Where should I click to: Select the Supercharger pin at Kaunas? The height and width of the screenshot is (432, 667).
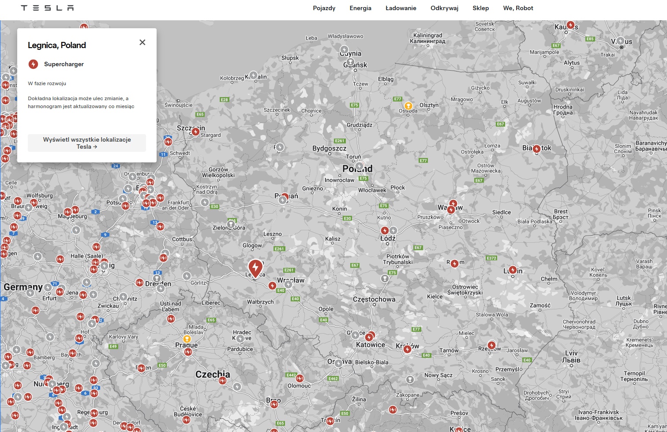click(570, 25)
